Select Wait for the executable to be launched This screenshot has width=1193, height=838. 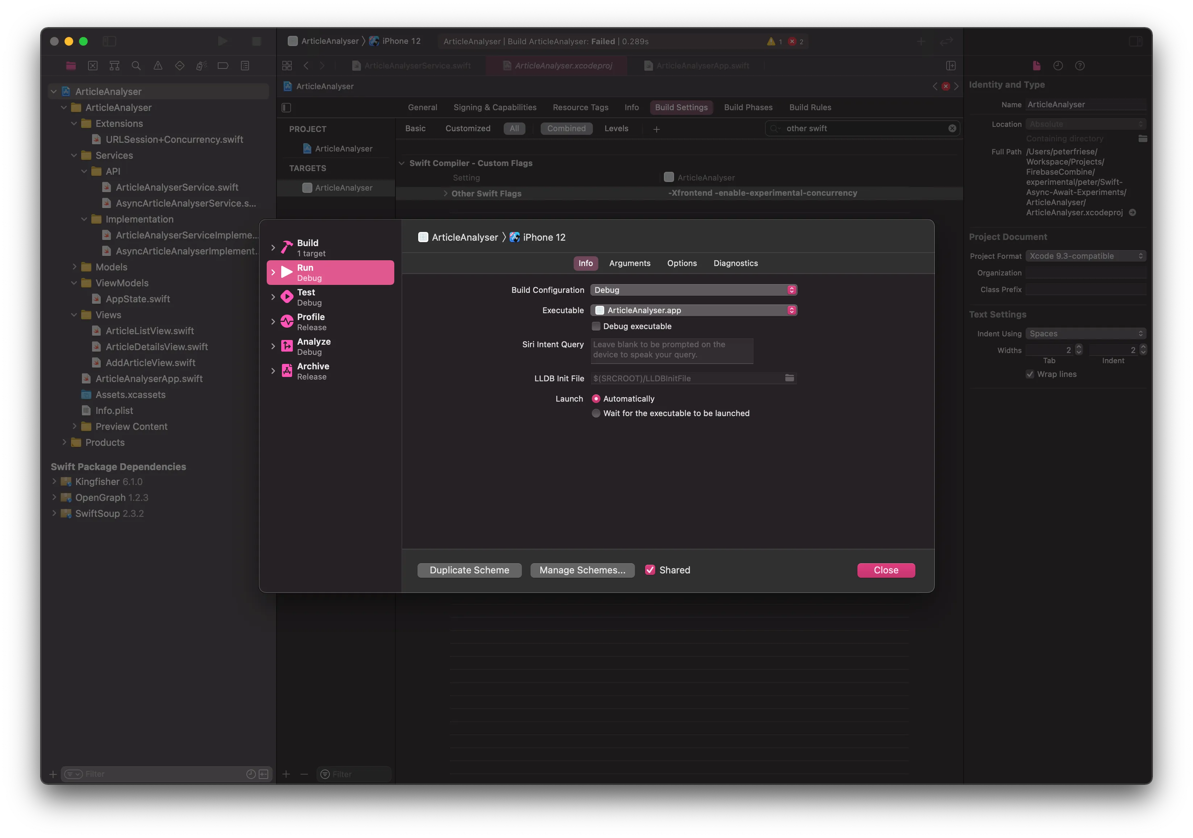[x=596, y=414]
